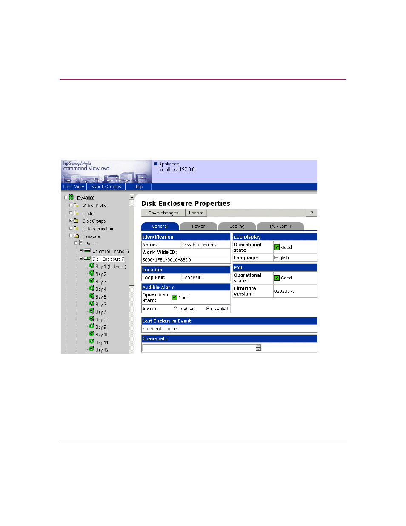Collapse the Rack 1 node

(76, 243)
